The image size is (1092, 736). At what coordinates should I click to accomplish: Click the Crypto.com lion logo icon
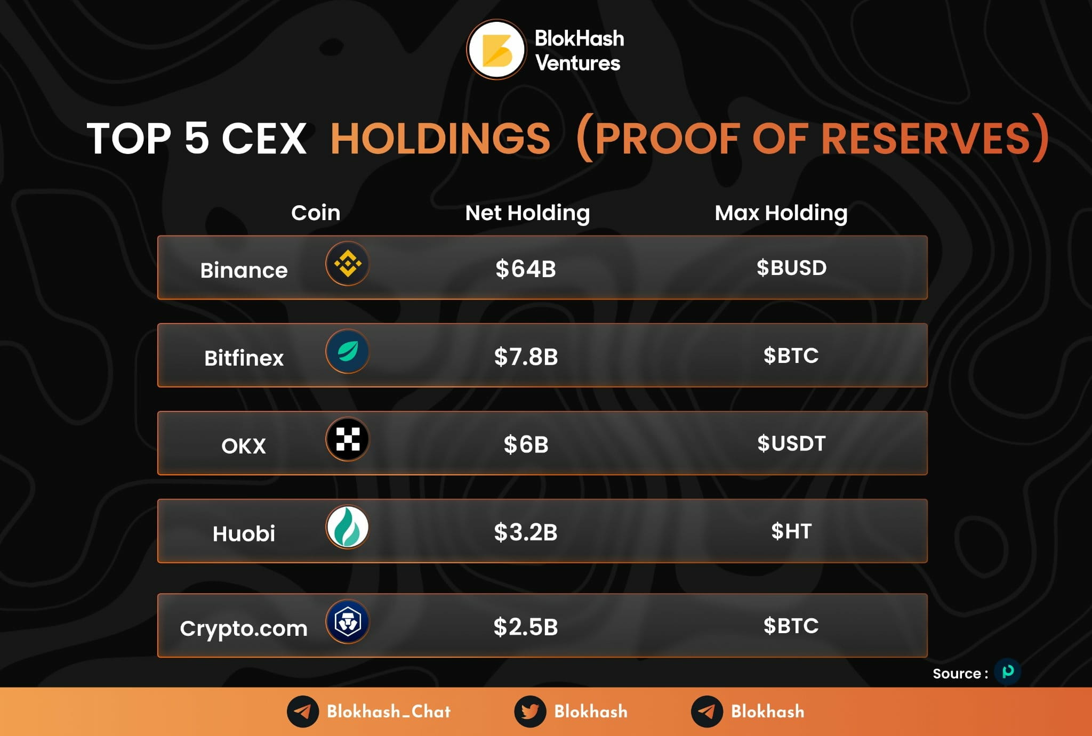click(x=348, y=622)
